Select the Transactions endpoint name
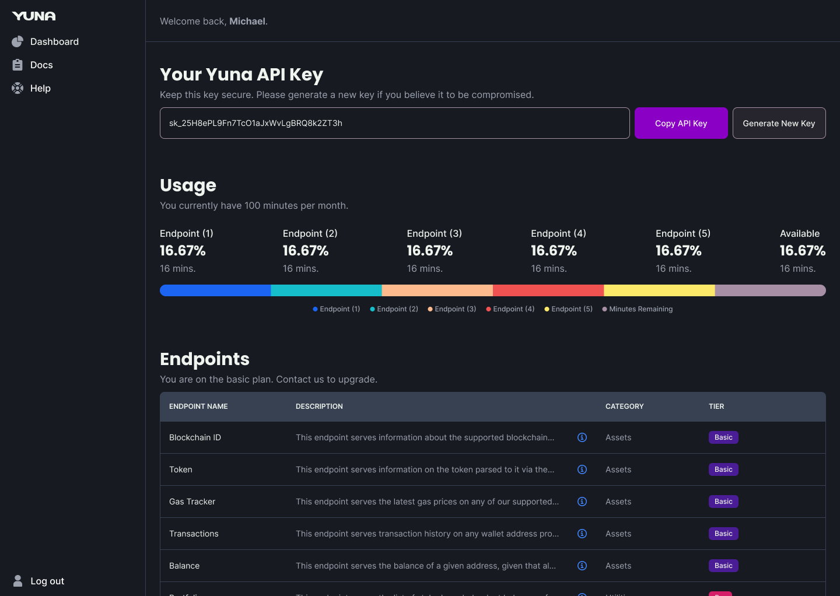The width and height of the screenshot is (840, 596). pyautogui.click(x=194, y=534)
